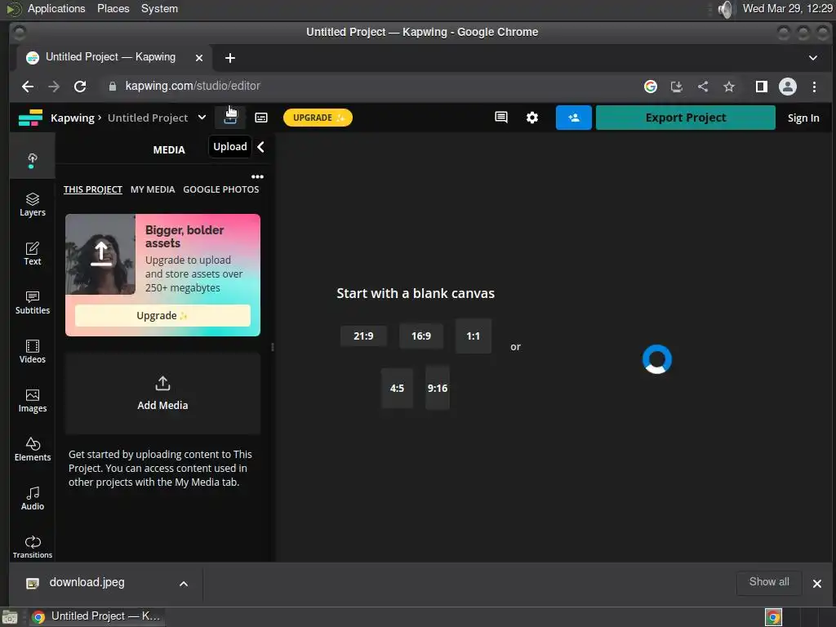Click the show desktop icon in the taskbar
This screenshot has height=627, width=836.
click(10, 617)
